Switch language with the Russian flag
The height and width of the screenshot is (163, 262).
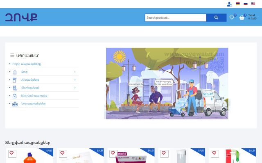pyautogui.click(x=246, y=4)
